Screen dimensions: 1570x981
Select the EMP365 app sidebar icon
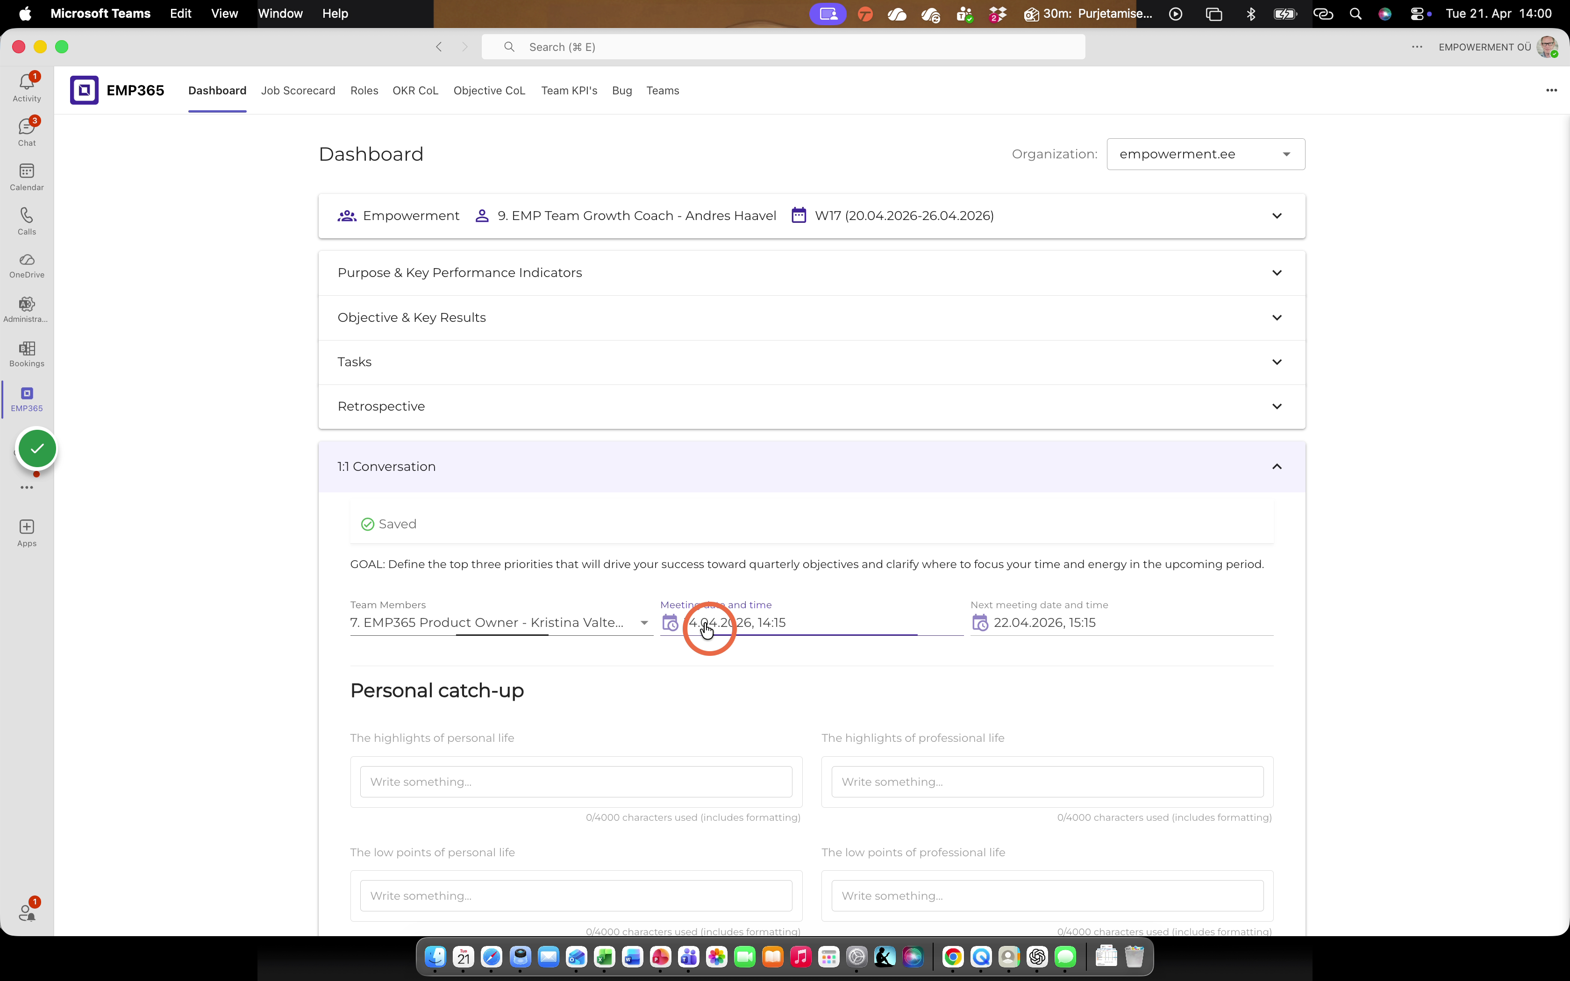pos(27,399)
